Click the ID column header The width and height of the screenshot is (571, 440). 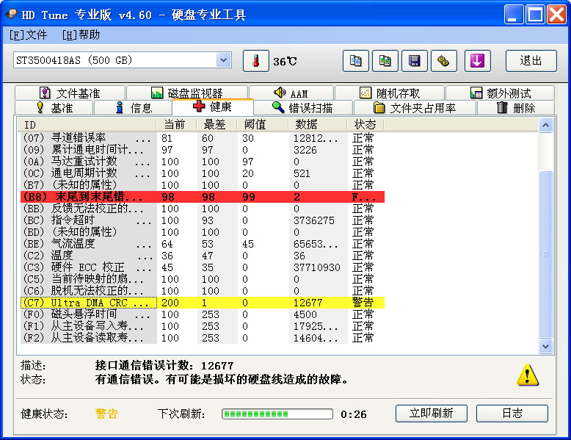[87, 125]
